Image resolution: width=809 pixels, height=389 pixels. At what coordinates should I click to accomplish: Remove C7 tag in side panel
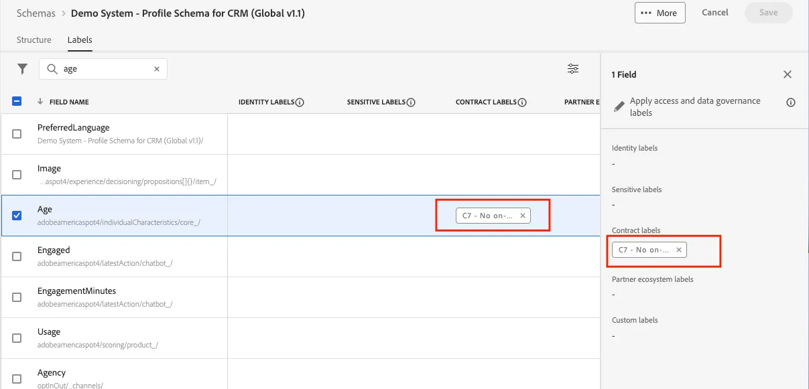[679, 250]
